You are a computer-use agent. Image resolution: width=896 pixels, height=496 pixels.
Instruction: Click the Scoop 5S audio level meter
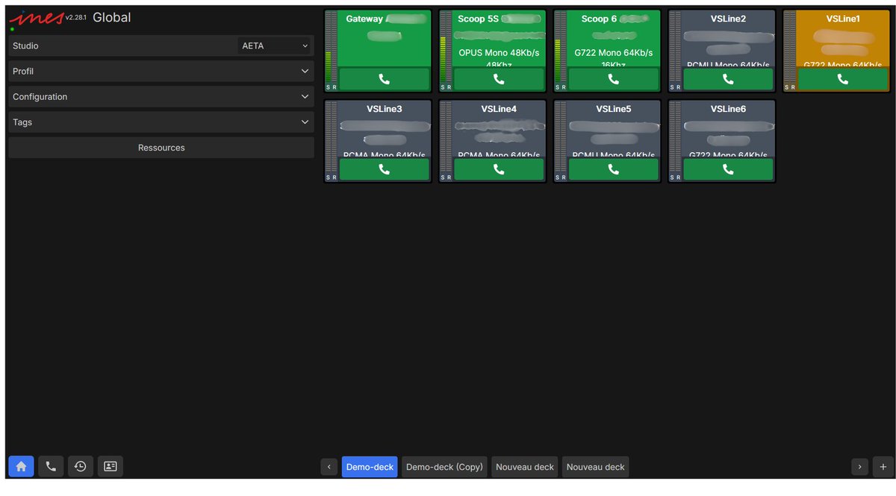(446, 48)
